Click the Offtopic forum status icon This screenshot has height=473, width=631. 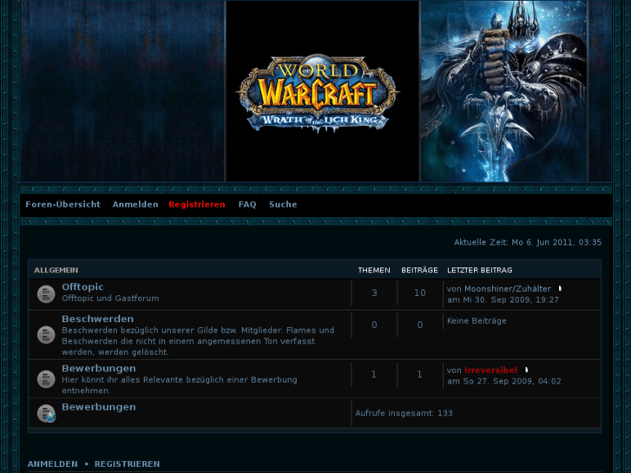(46, 294)
